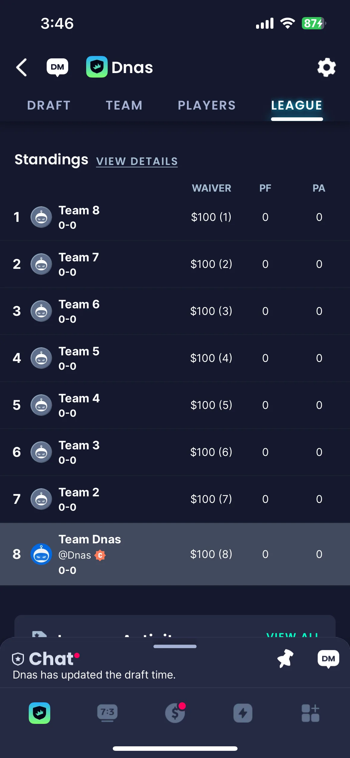Tap the add-apps grid plus icon
Viewport: 350px width, 758px height.
tap(311, 713)
